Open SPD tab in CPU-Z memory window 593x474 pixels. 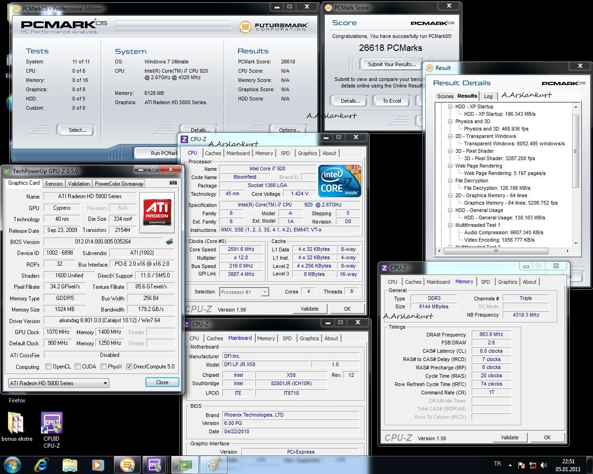[x=485, y=282]
